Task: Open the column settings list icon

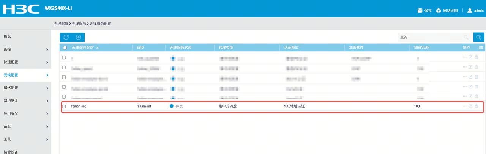Action: [481, 48]
